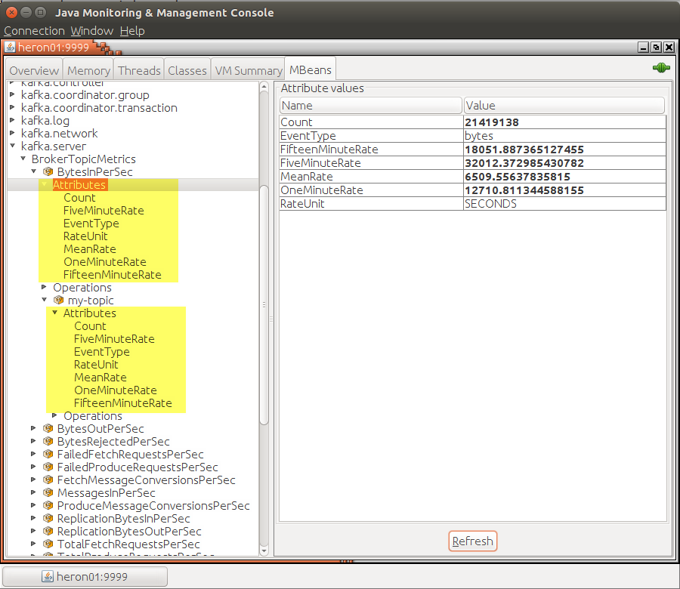
Task: Click the BytesRejectedPerSec bean icon
Action: 48,441
